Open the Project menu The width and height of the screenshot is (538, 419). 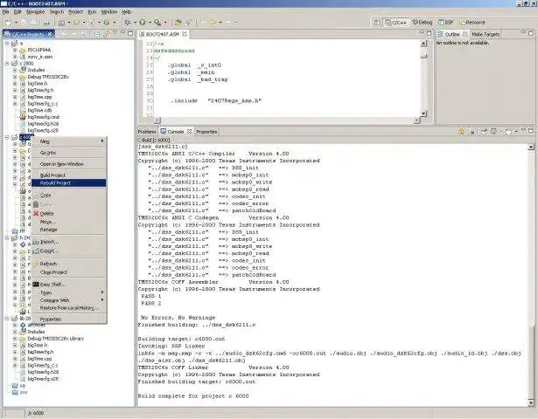(75, 12)
